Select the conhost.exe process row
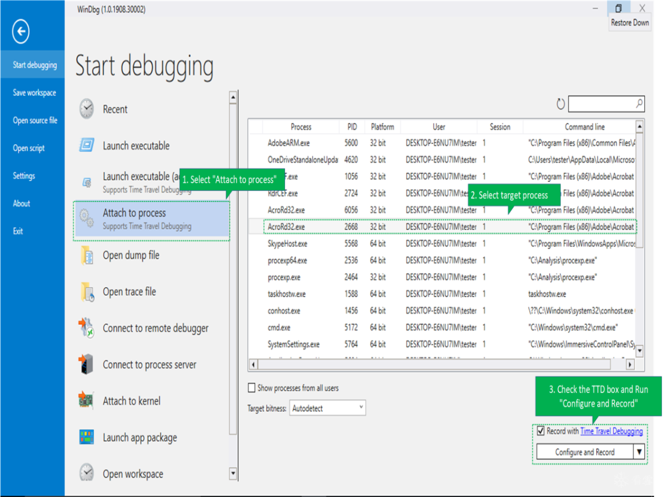The image size is (663, 497). point(441,310)
